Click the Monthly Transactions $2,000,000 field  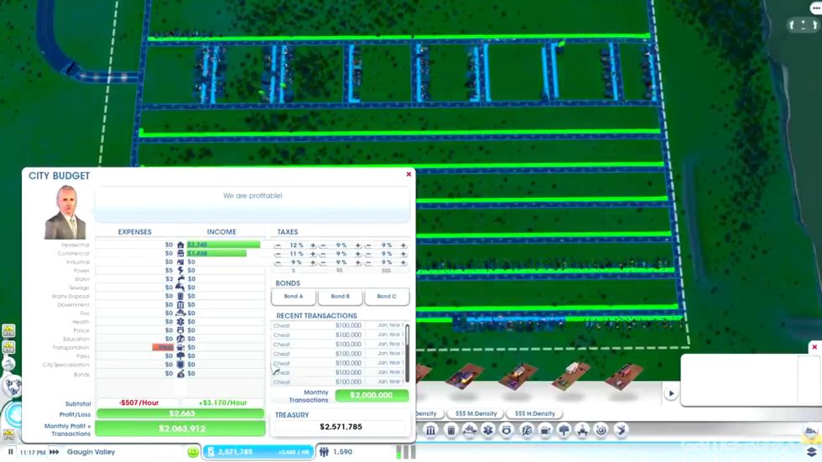coord(372,396)
